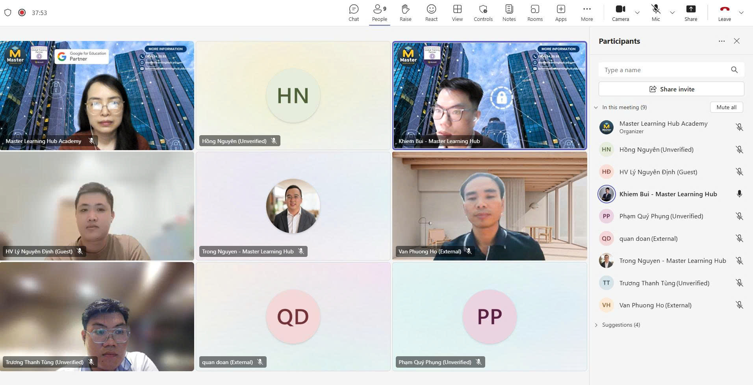The height and width of the screenshot is (385, 753).
Task: Collapse the In this meeting list
Action: 596,107
